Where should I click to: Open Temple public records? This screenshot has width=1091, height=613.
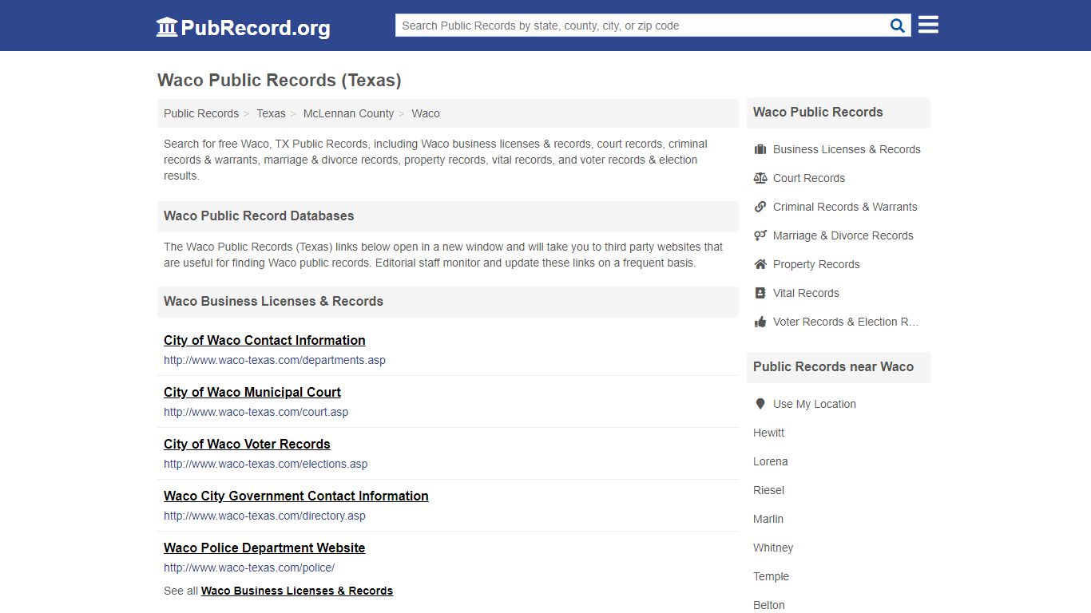[x=771, y=576]
